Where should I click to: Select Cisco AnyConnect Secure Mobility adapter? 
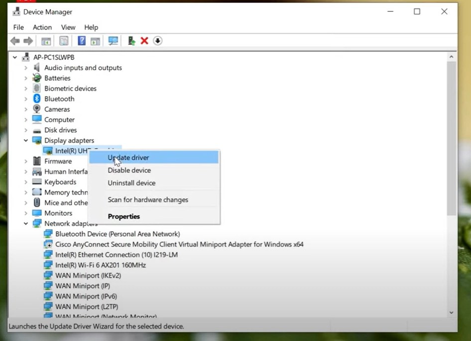(x=179, y=244)
